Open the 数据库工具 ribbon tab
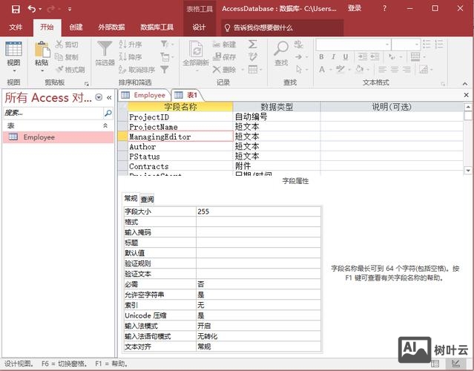Image resolution: width=474 pixels, height=371 pixels. [157, 27]
